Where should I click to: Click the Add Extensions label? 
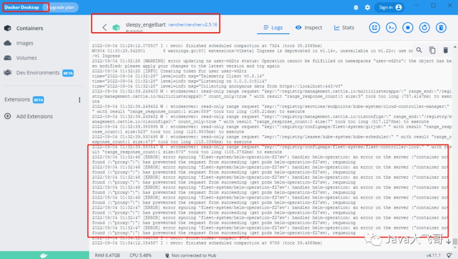[34, 116]
